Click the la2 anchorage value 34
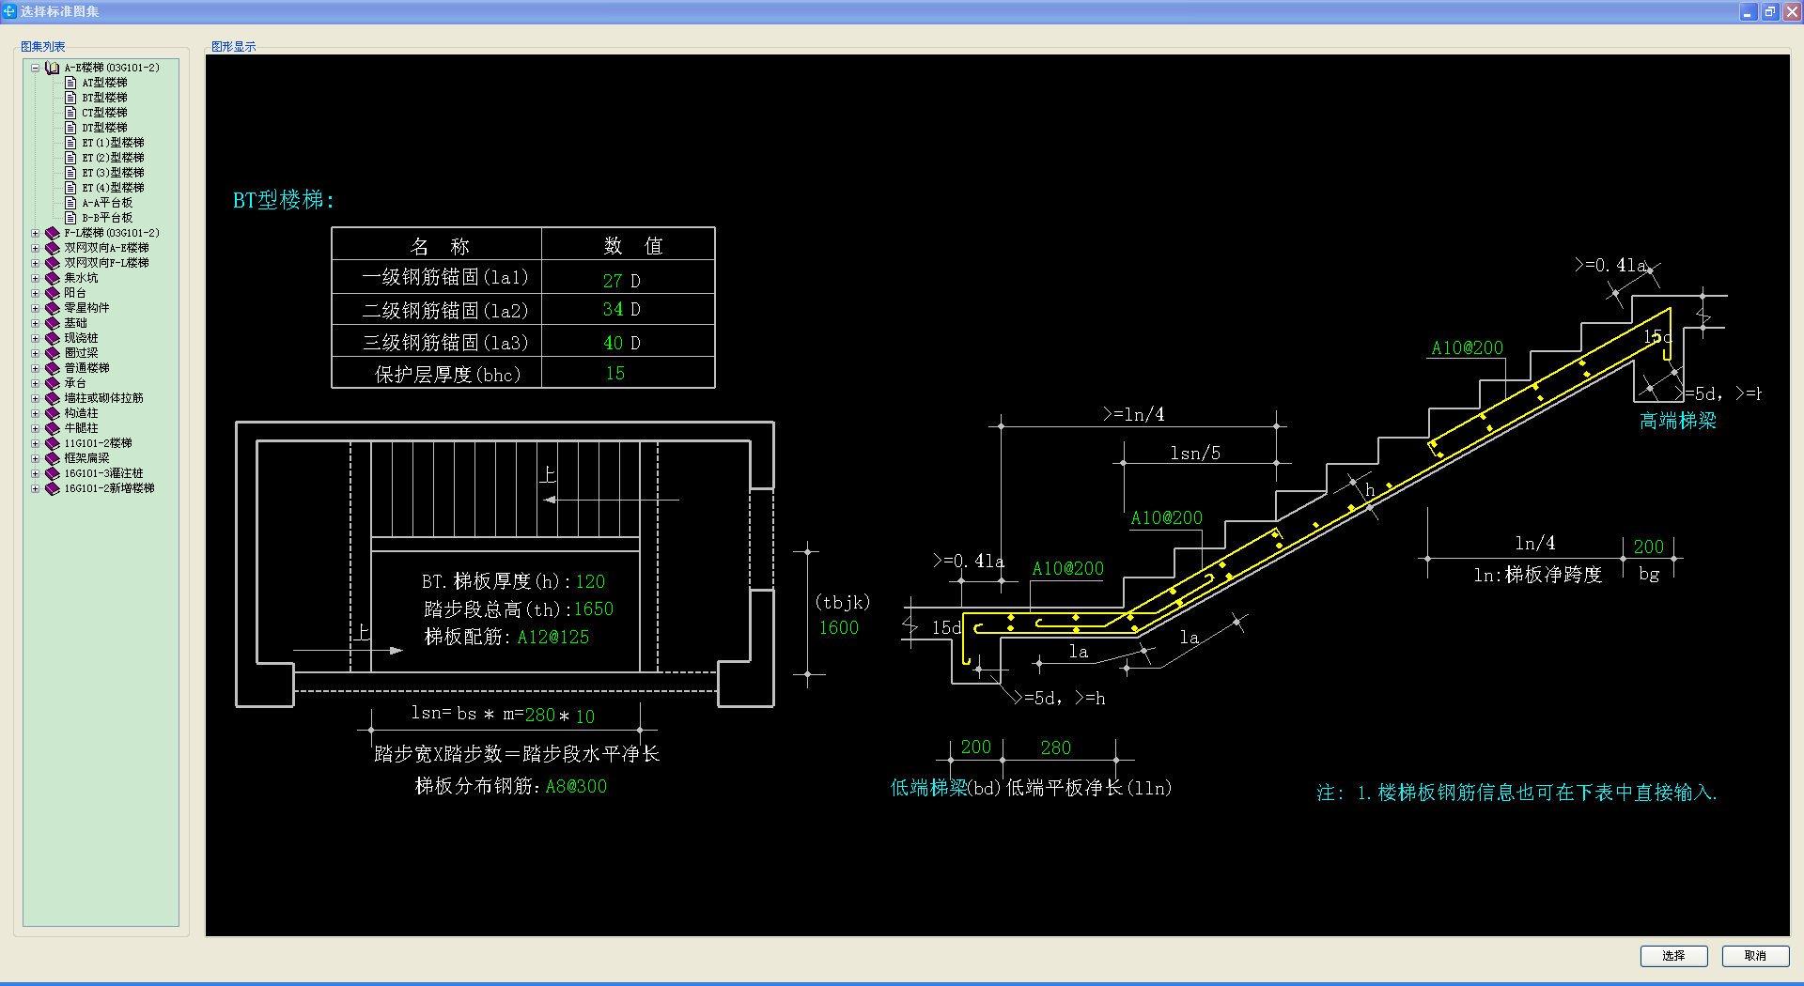Image resolution: width=1804 pixels, height=986 pixels. point(613,309)
